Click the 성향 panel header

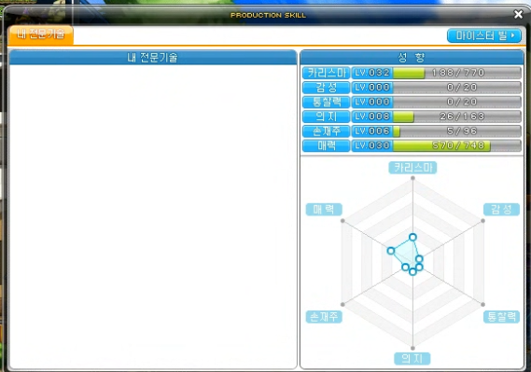tap(412, 58)
